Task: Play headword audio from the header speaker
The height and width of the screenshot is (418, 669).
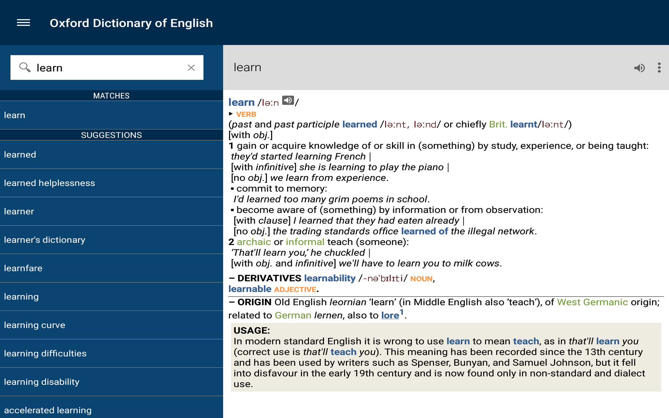Action: 639,68
